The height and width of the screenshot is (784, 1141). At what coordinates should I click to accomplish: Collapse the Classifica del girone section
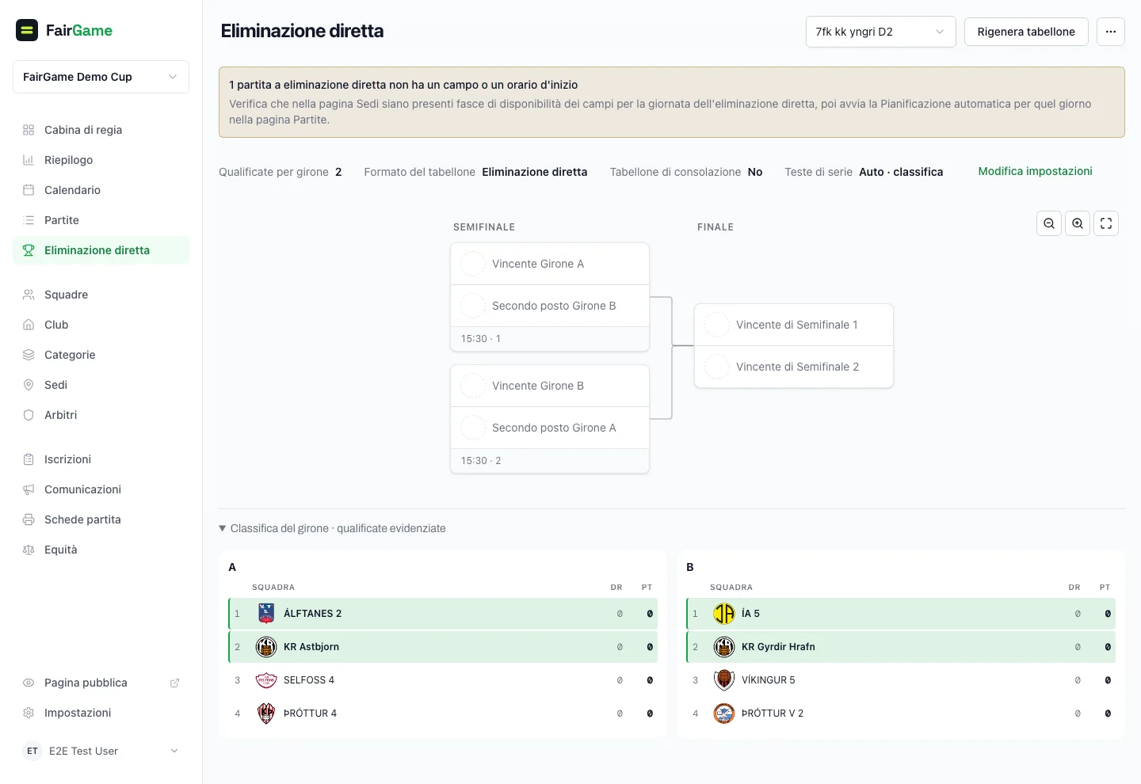(x=333, y=528)
